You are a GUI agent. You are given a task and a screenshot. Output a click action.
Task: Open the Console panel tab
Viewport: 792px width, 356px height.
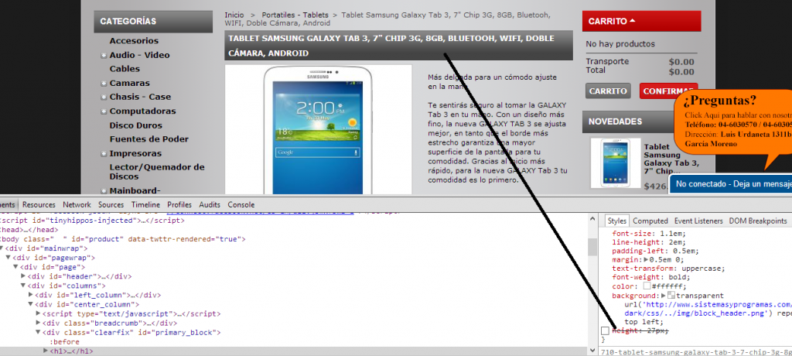click(241, 204)
